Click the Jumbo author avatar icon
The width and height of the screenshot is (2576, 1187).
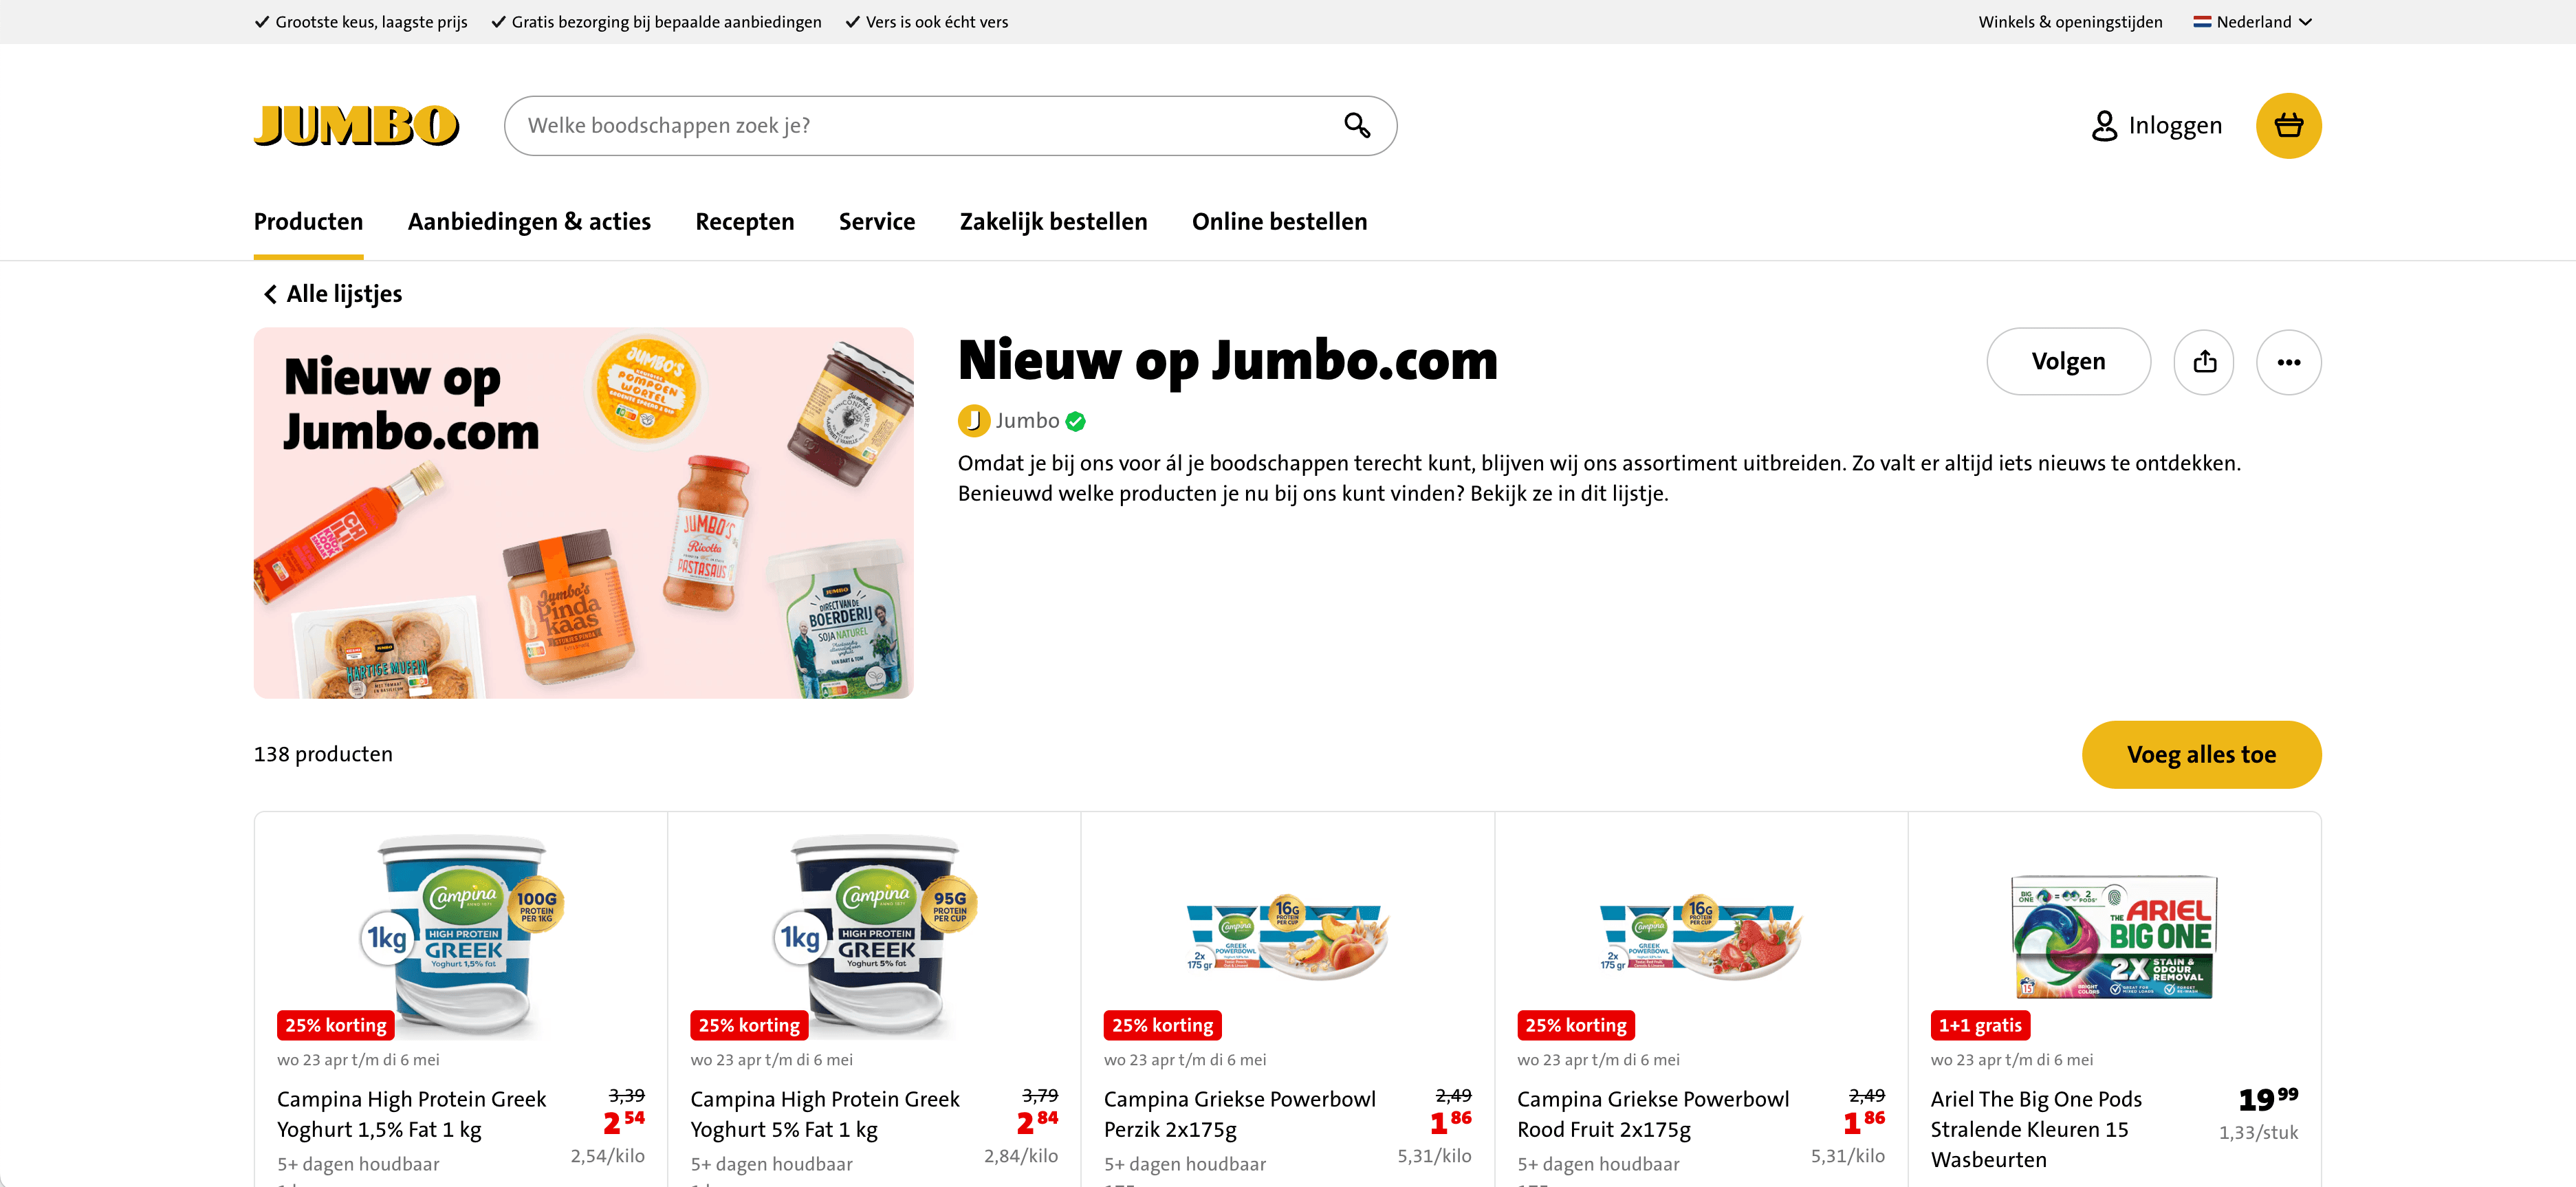[973, 421]
